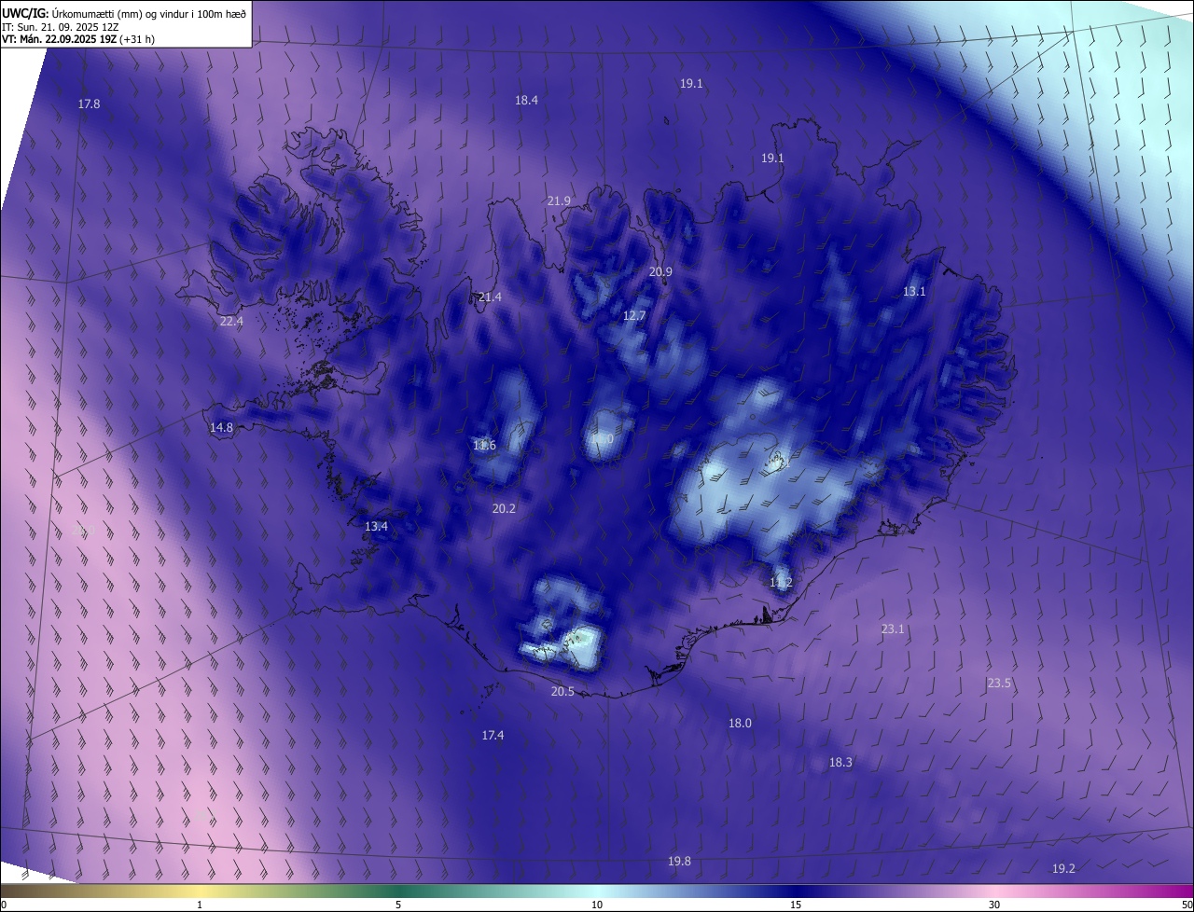The image size is (1194, 912).
Task: Click the valid time "VT: Mán. 22.09.2025 19Z"
Action: point(59,39)
